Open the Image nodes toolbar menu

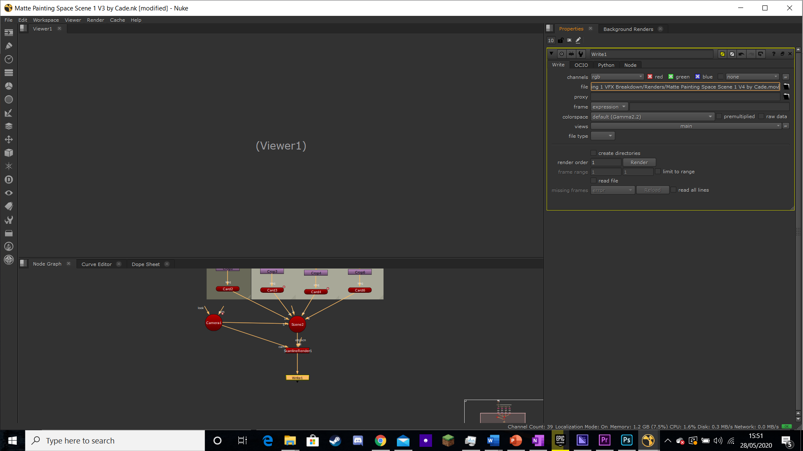[x=9, y=33]
